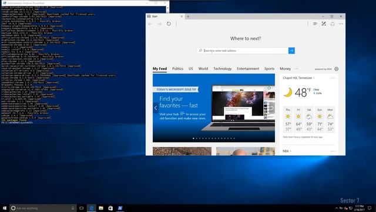Open the Sports news tab
This screenshot has height=212, width=376.
pyautogui.click(x=269, y=69)
